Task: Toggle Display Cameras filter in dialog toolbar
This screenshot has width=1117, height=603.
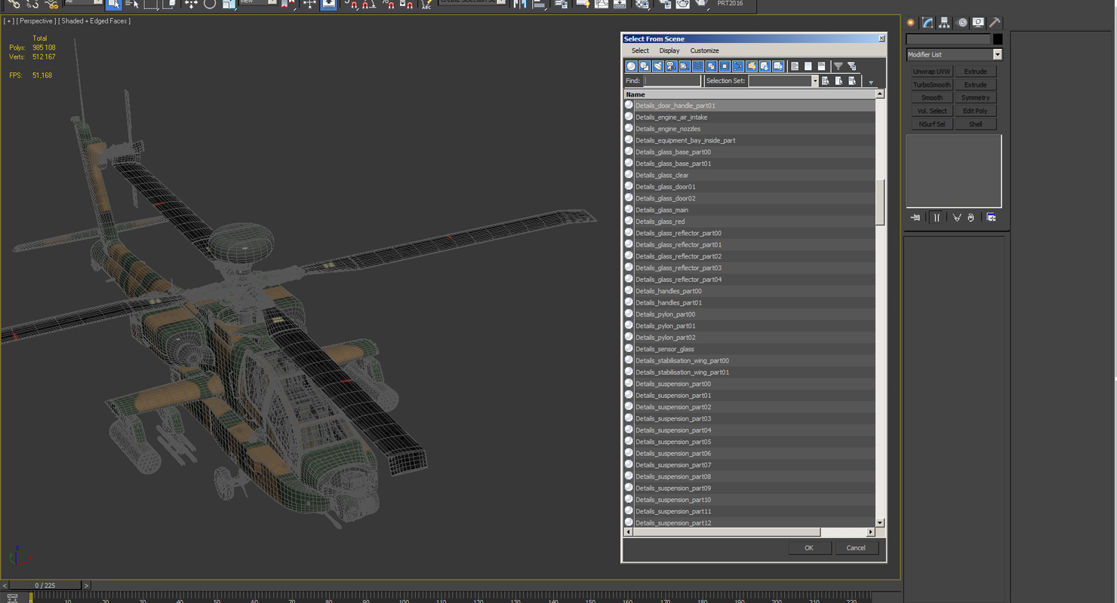Action: (671, 66)
